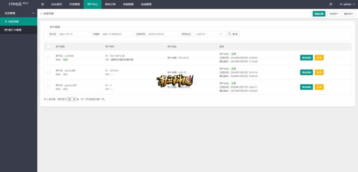This screenshot has height=172, width=358.
Task: Click the middle white header button
Action: [334, 14]
